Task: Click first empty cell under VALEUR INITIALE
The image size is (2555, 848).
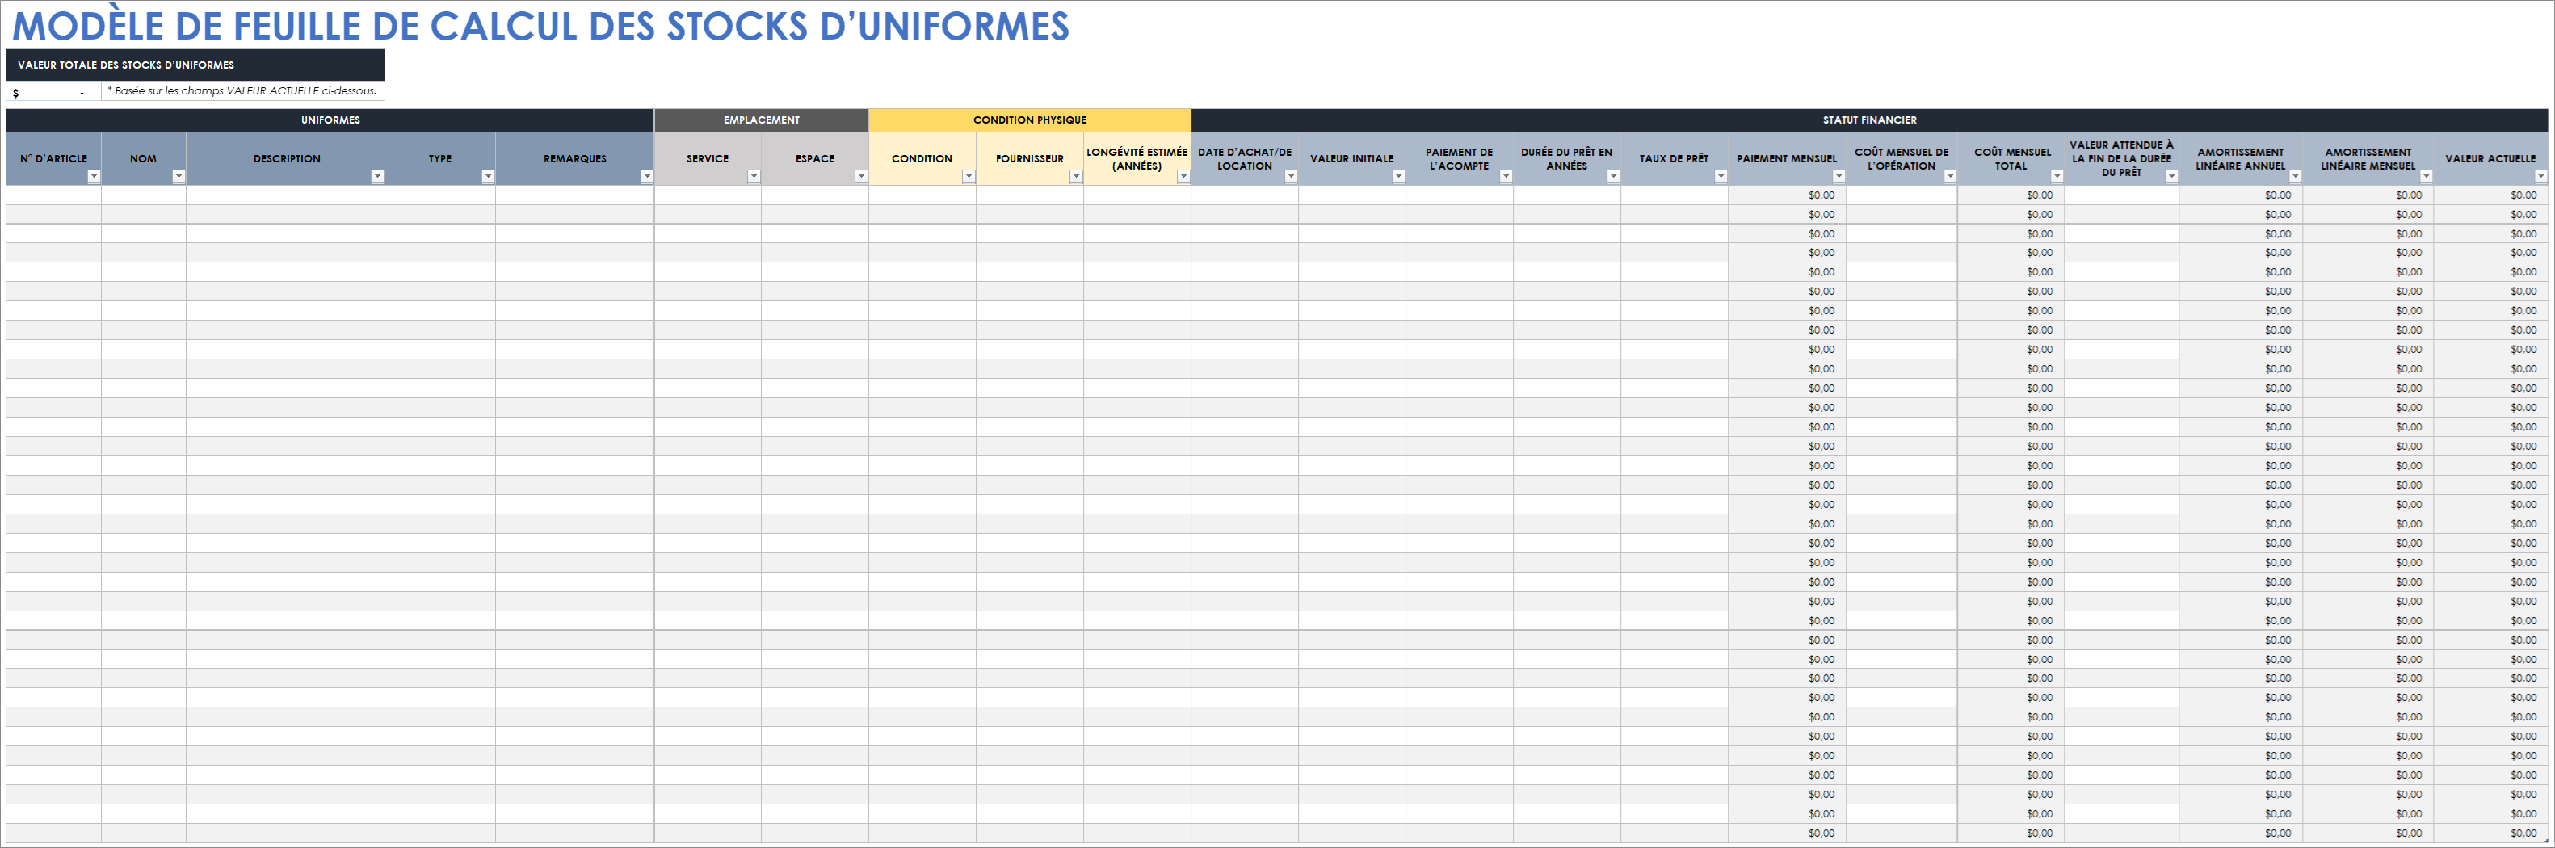Action: (x=1352, y=195)
